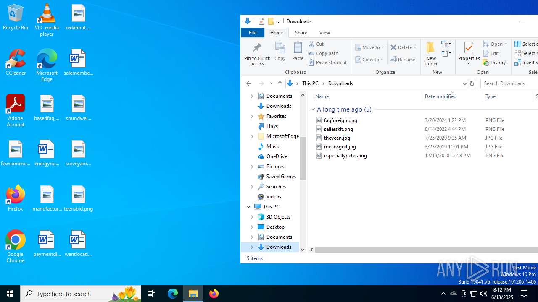Open Microsoft Edge from the taskbar
Viewport: 538px width, 302px height.
tap(173, 294)
